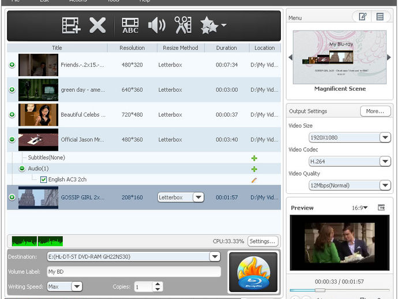Viewport: 398px width, 299px height.
Task: Expand the green day video row
Action: (12, 89)
